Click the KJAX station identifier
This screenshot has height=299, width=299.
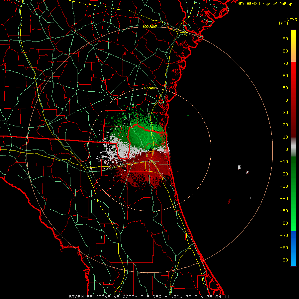(176, 297)
